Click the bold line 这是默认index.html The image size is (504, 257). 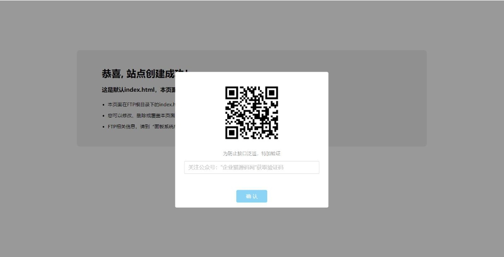[x=139, y=90]
